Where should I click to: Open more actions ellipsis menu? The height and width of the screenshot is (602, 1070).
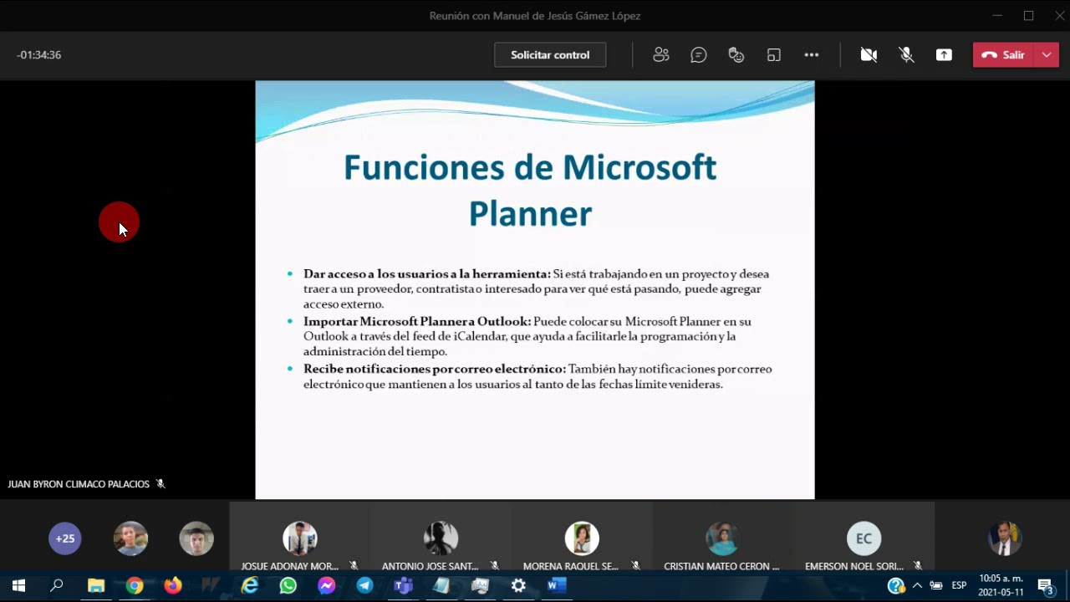812,55
